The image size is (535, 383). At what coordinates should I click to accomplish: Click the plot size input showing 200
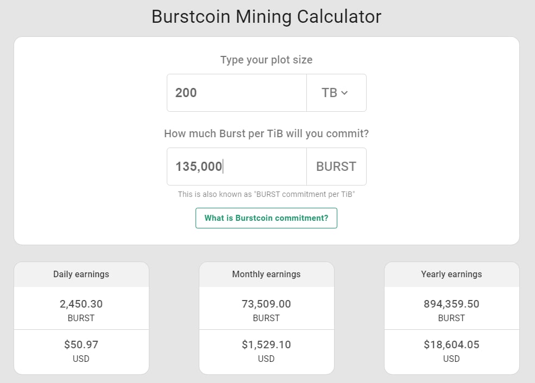[x=237, y=93]
